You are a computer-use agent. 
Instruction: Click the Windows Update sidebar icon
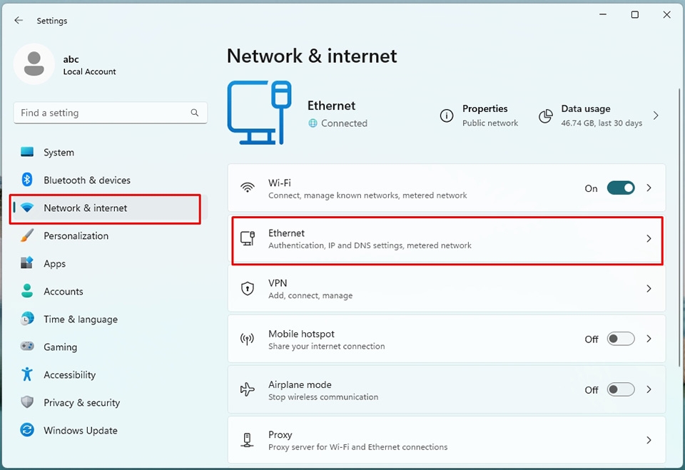(x=26, y=430)
